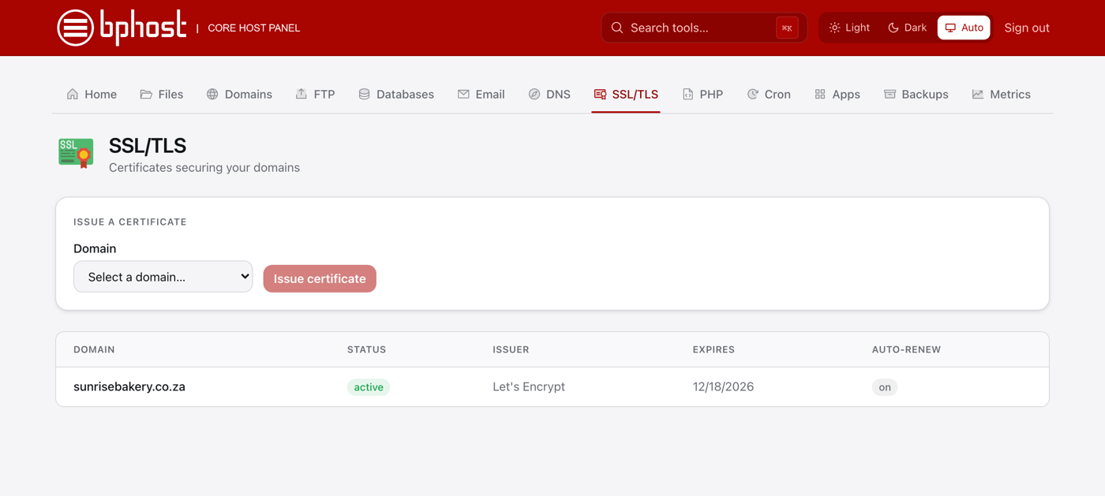Click the Cron clock icon
Screen dimensions: 1105x496
tap(753, 94)
